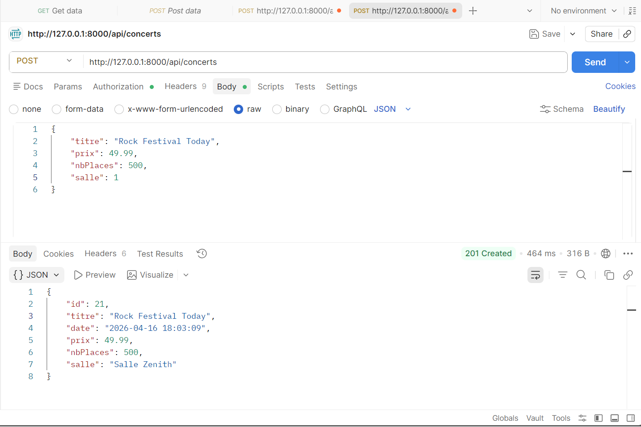The image size is (641, 427).
Task: Click the Beautify link
Action: coord(609,109)
